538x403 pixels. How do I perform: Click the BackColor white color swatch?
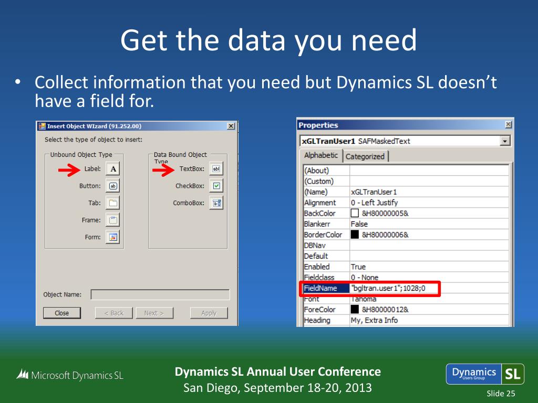pyautogui.click(x=355, y=213)
